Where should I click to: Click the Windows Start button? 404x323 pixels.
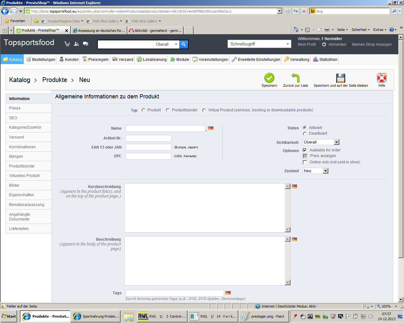click(9, 316)
